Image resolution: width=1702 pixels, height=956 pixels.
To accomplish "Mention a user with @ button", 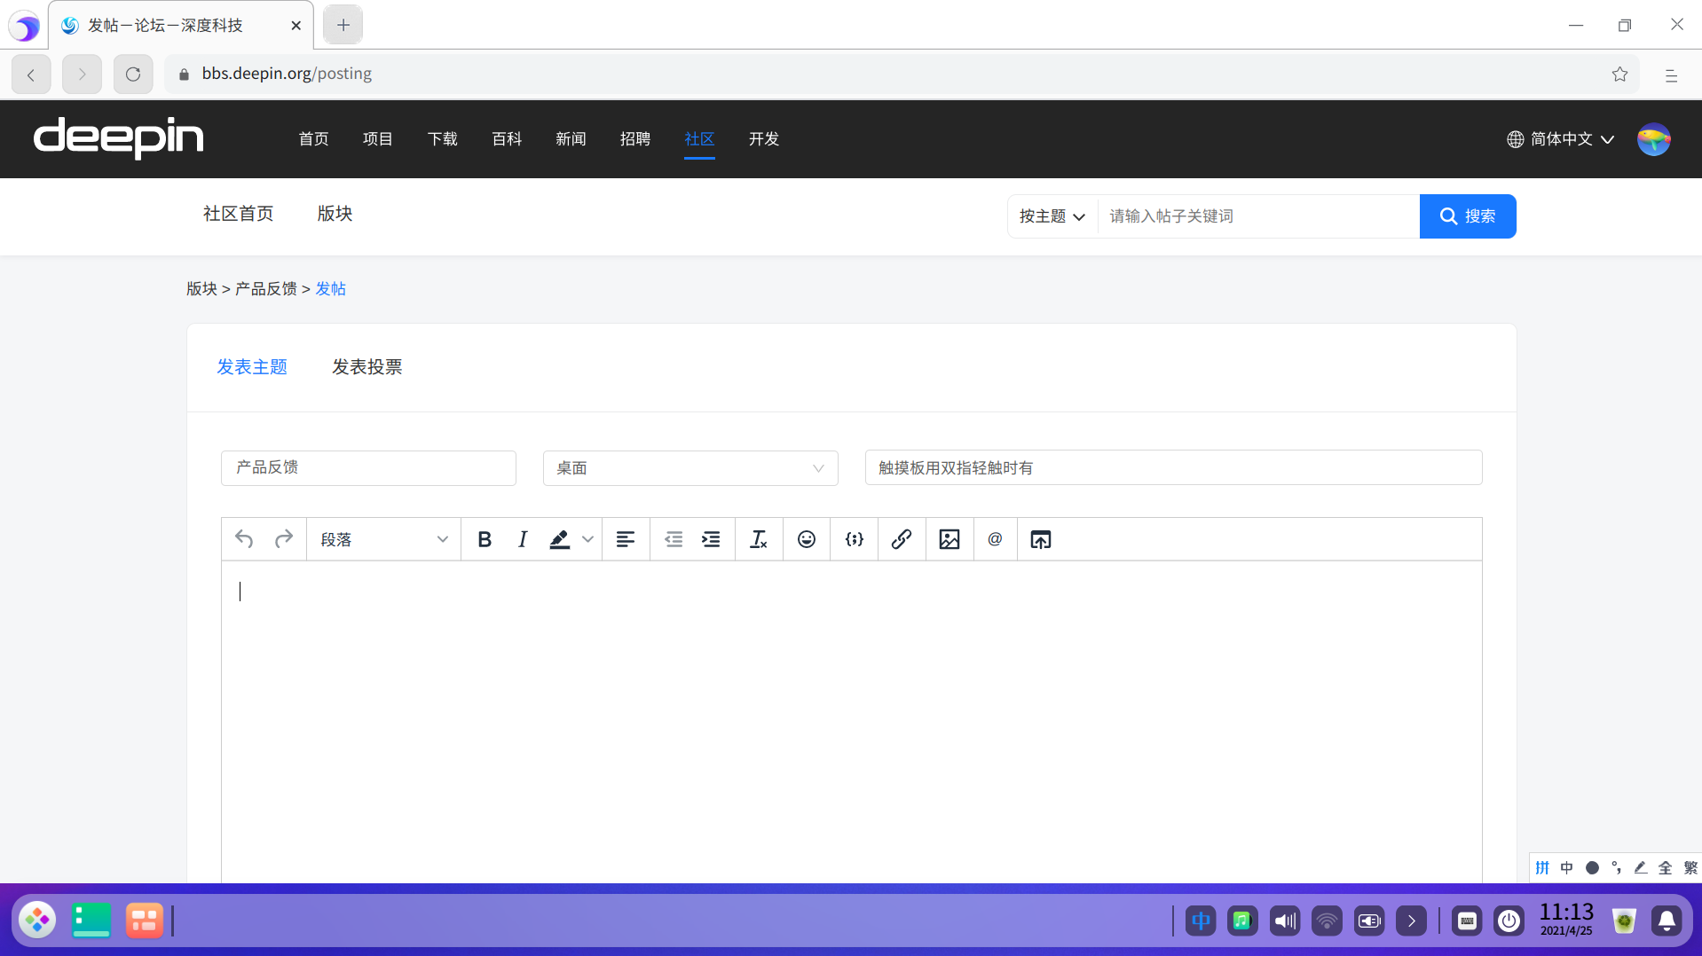I will 996,539.
